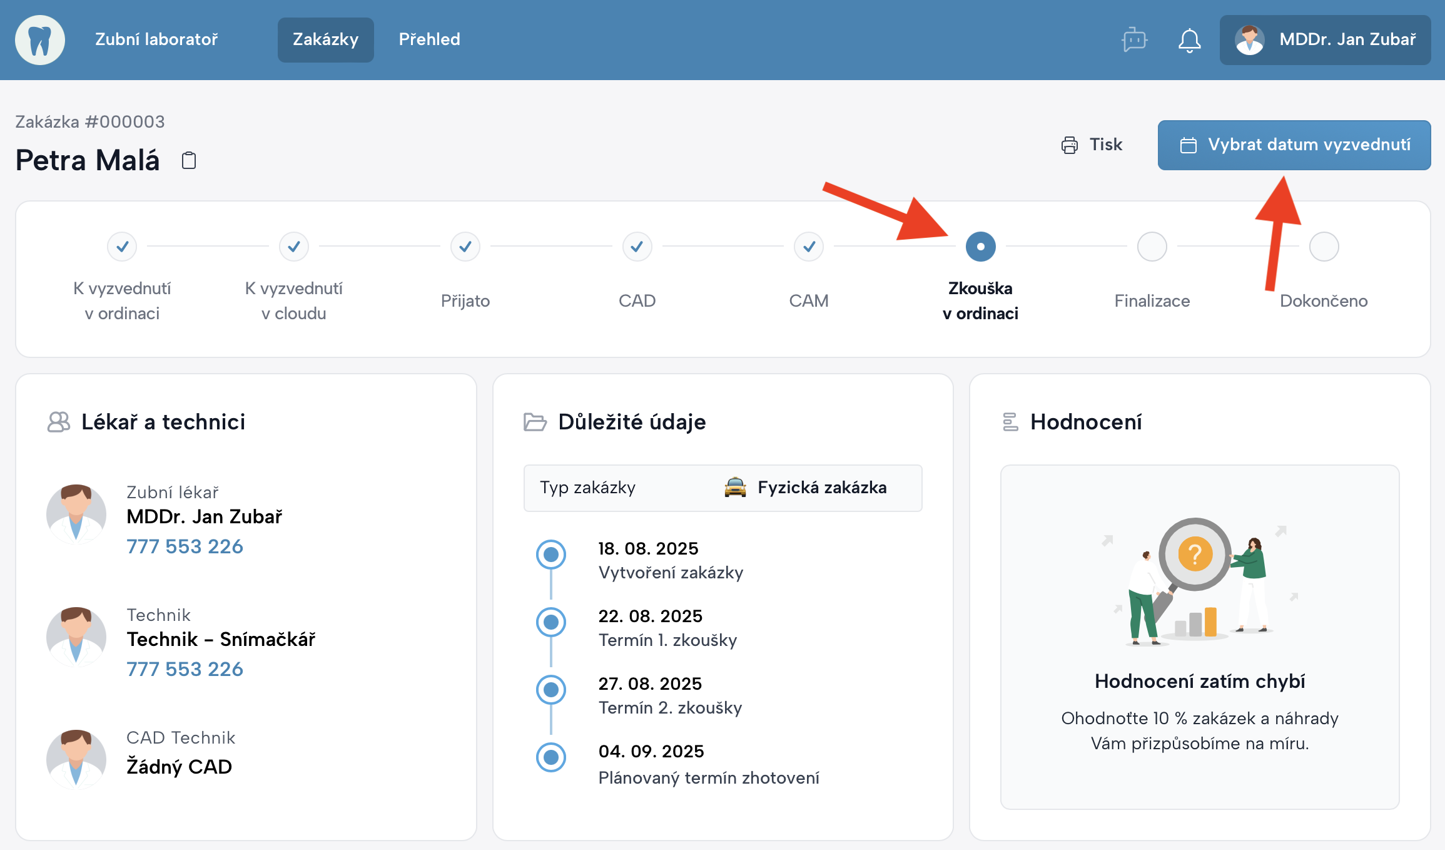Click the tooth logo icon
The height and width of the screenshot is (850, 1445).
point(40,40)
